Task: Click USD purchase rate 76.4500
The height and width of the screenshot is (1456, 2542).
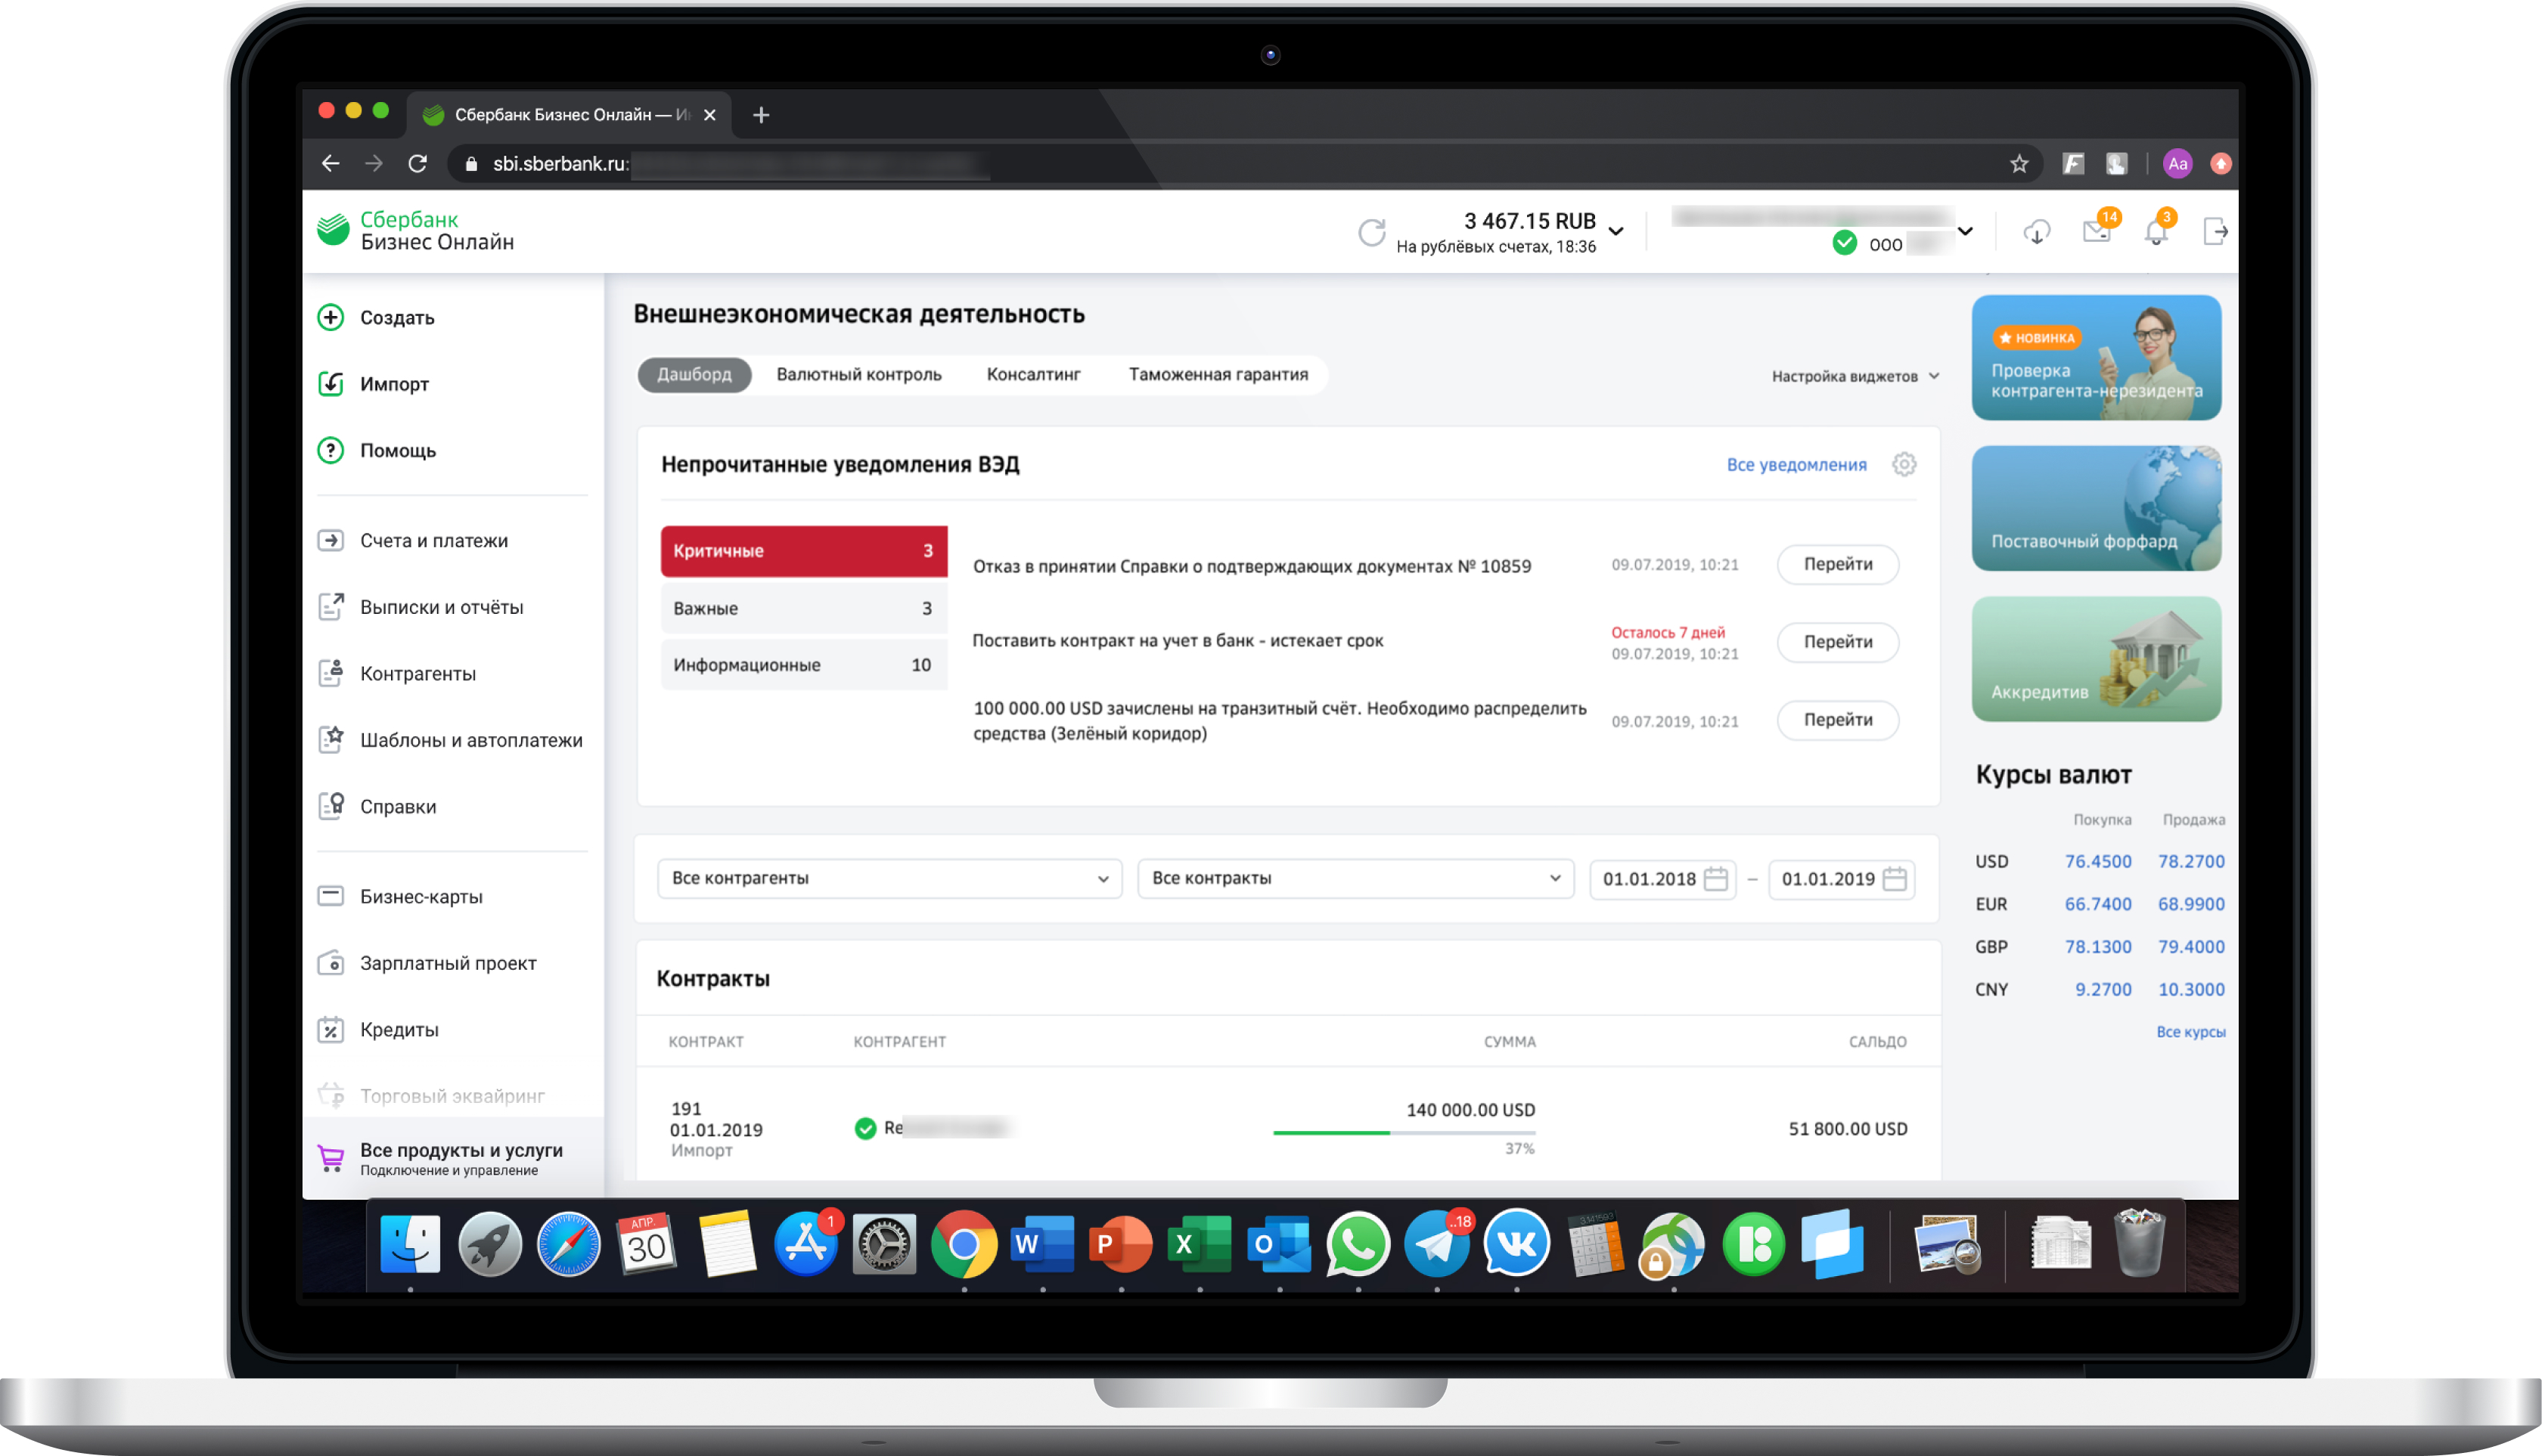Action: (2098, 861)
